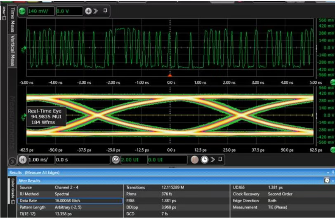Screen dimensions: 335x218
Task: Click the eye display icon beside 2.00 UI
Action: click(115, 159)
